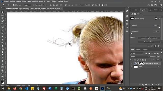The width and height of the screenshot is (163, 91).
Task: Click Seleccionar y aplicar máscara button
Action: [149, 38]
